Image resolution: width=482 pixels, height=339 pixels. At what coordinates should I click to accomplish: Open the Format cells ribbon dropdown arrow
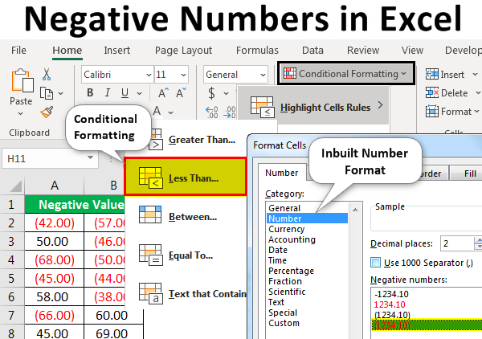click(476, 111)
